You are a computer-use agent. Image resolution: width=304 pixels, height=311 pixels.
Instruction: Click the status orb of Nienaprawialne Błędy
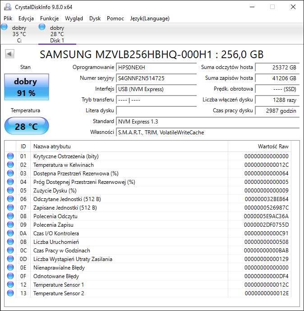(x=10, y=267)
